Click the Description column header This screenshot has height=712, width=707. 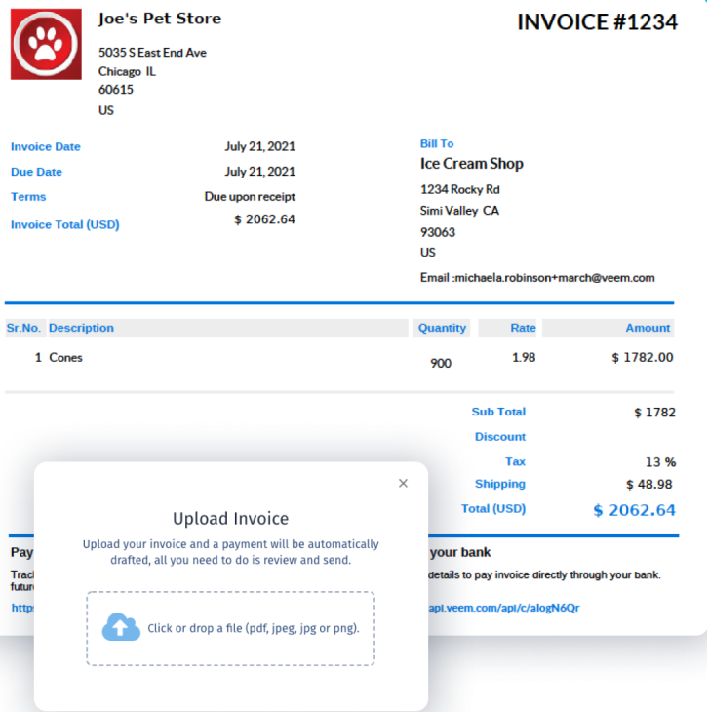[82, 328]
